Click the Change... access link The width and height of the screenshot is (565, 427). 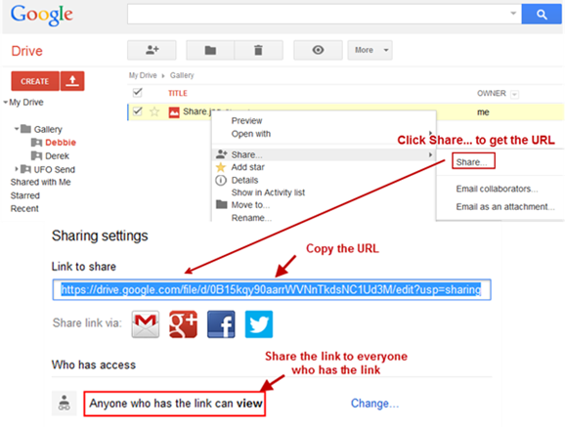point(374,404)
